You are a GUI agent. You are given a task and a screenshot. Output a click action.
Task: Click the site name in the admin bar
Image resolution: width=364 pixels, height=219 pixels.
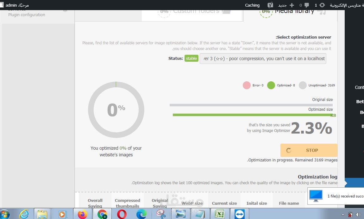[x=347, y=5]
